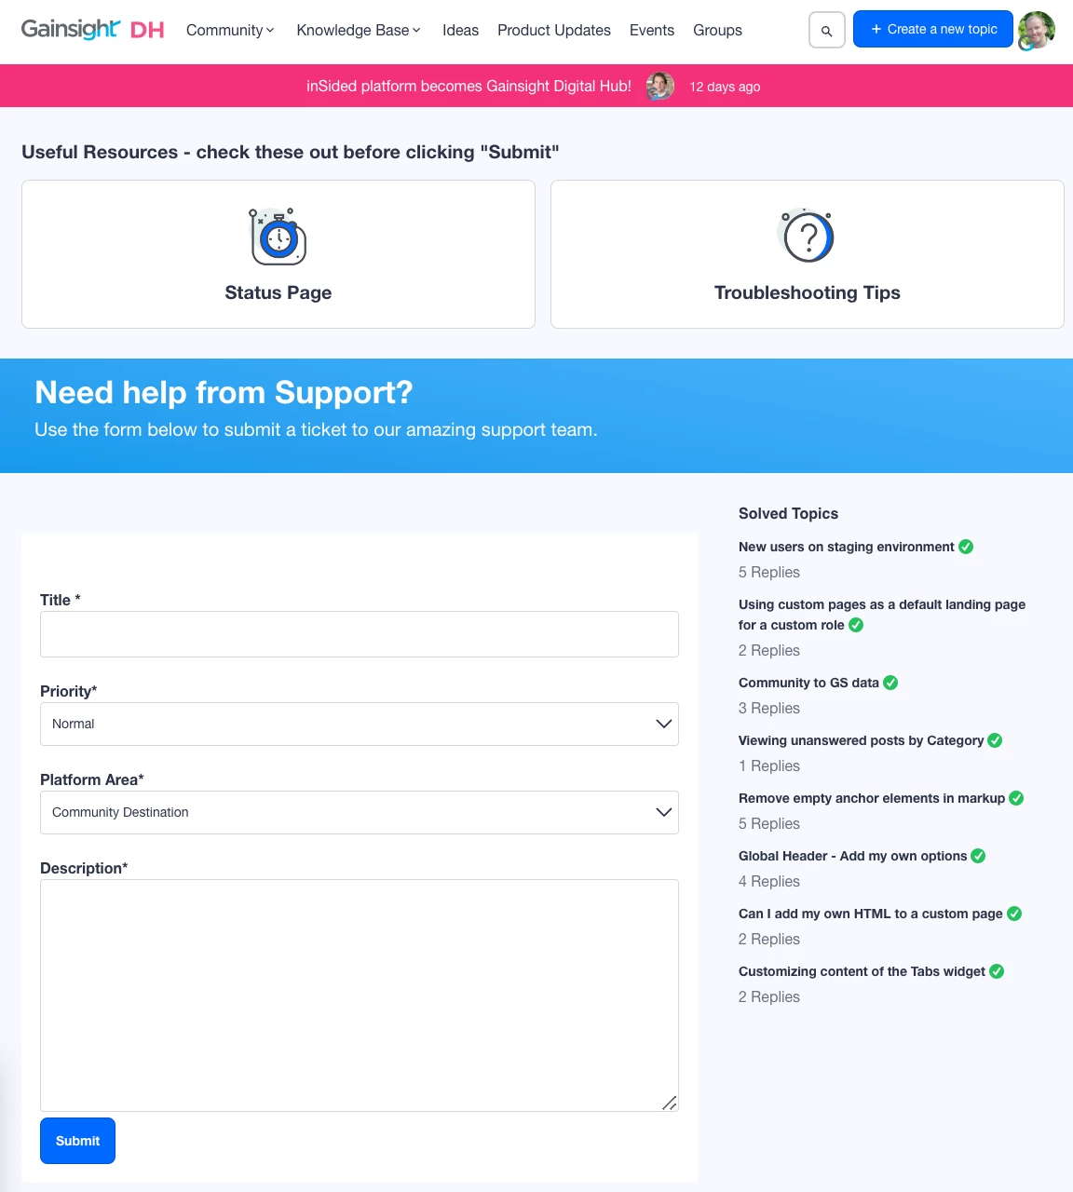
Task: Open Product Updates in the navigation
Action: click(x=554, y=30)
